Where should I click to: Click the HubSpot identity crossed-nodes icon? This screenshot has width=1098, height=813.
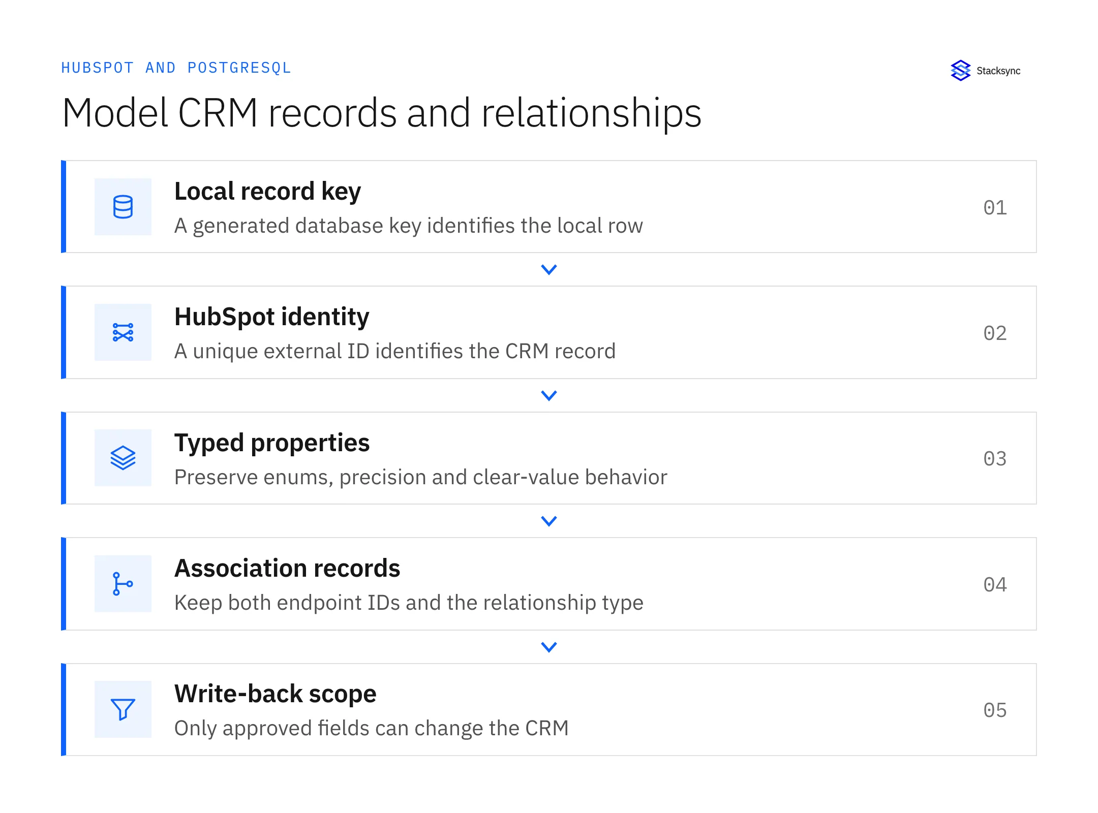point(123,332)
